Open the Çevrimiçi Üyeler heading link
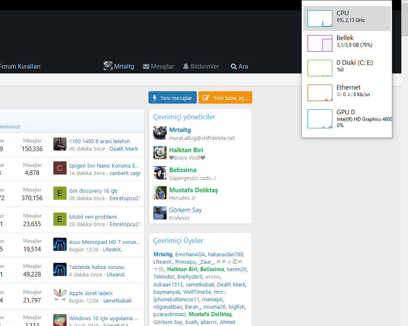Image resolution: width=408 pixels, height=326 pixels. (x=178, y=241)
